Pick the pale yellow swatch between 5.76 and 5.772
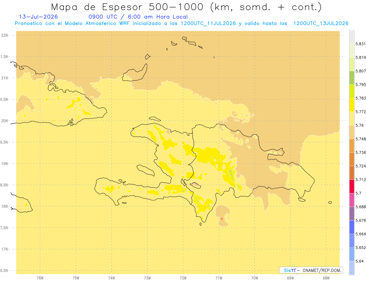 (x=352, y=118)
